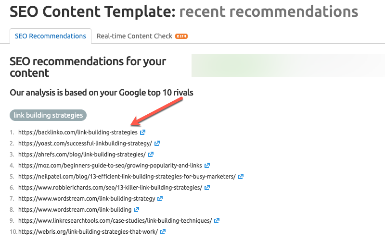Open the moz.com beginners-guide-to-seo link
The width and height of the screenshot is (385, 240).
pos(110,165)
